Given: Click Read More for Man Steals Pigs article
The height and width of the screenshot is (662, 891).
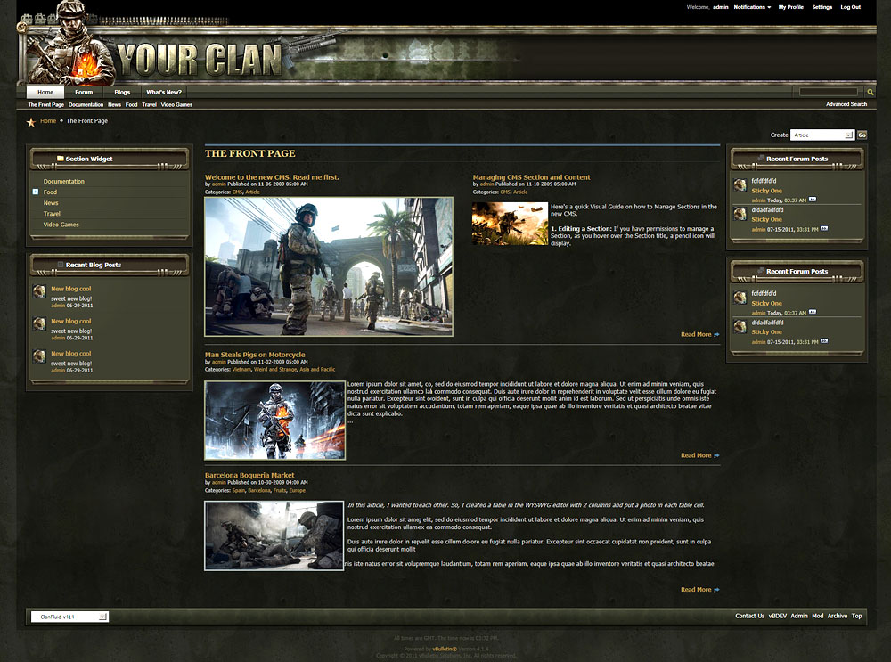Looking at the screenshot, I should (x=699, y=455).
